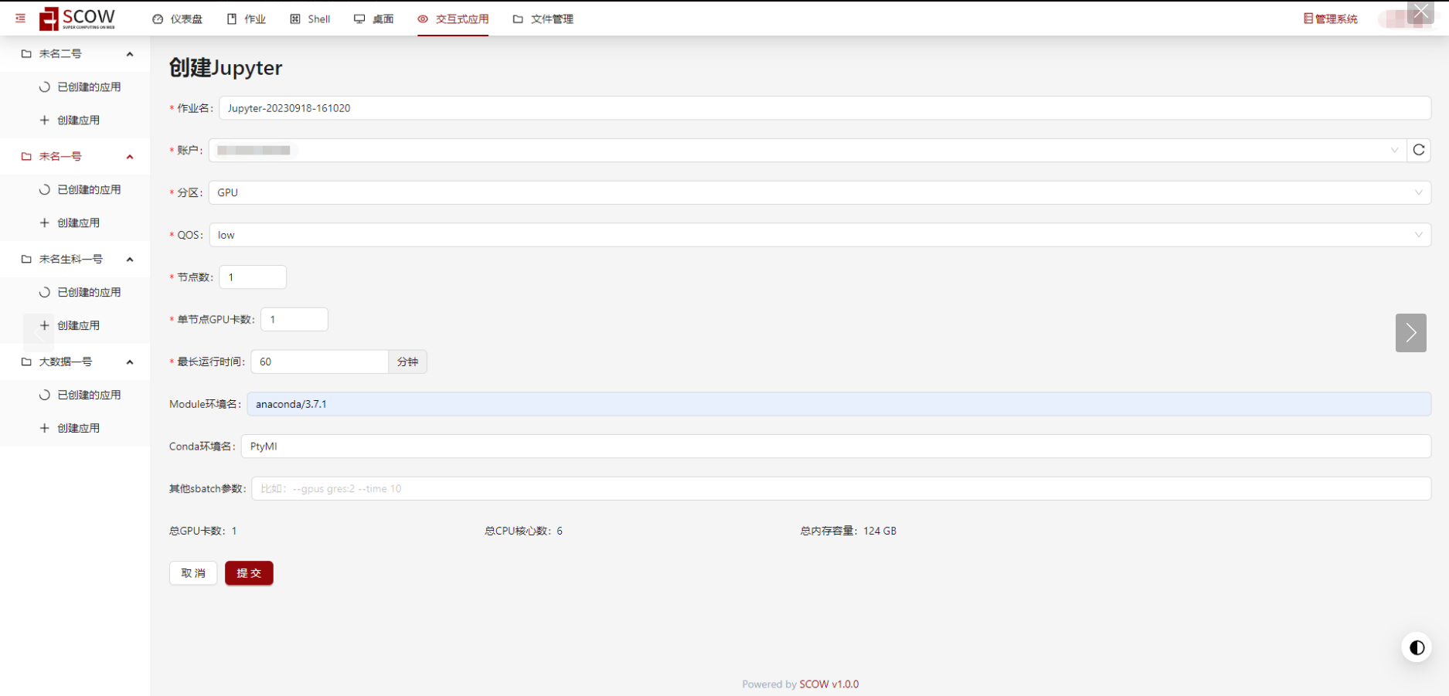
Task: Open the 管理系统 link
Action: pyautogui.click(x=1330, y=19)
